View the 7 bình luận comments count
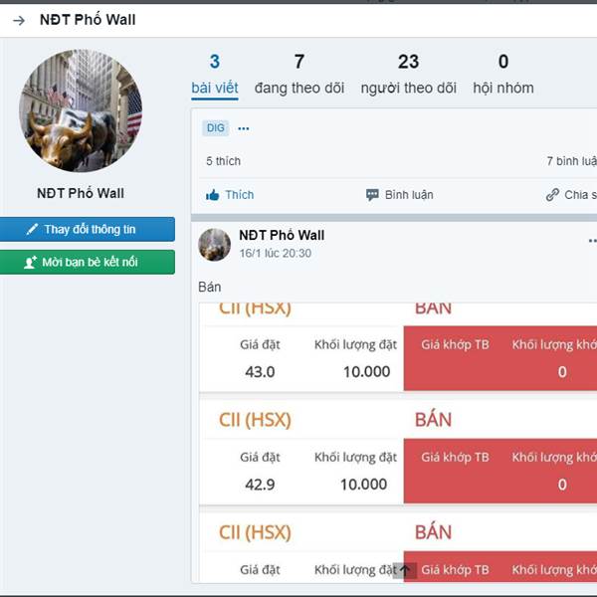 point(571,161)
